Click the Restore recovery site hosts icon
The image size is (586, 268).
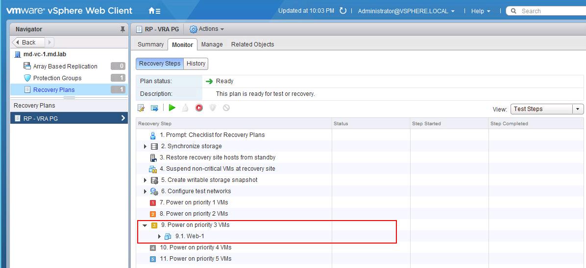coord(152,157)
